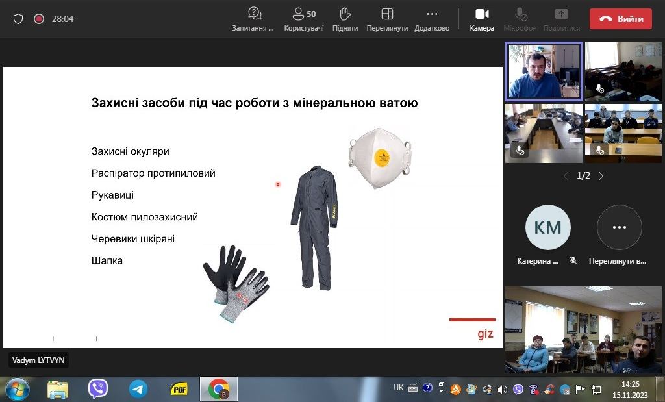
Task: Go to the next page of video tiles
Action: (601, 176)
